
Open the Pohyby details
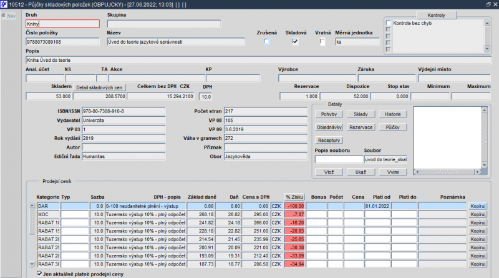pos(329,114)
